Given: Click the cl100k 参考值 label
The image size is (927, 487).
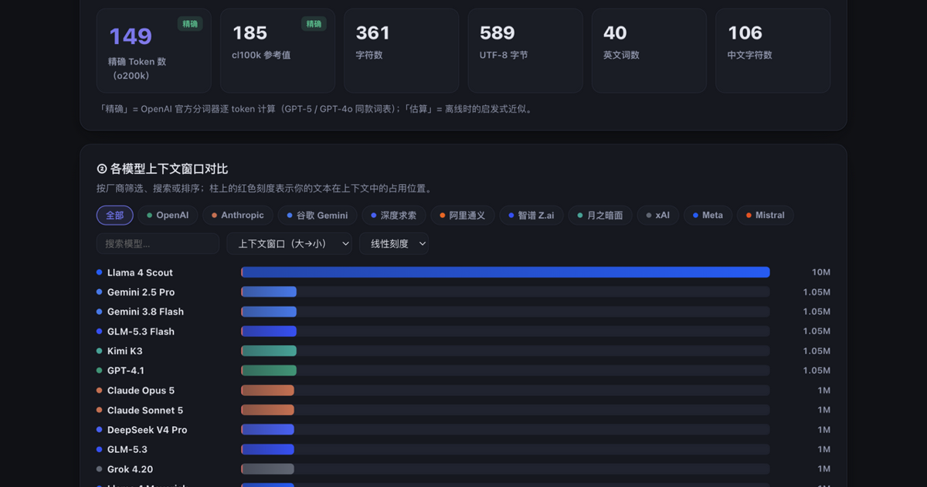Looking at the screenshot, I should point(261,56).
